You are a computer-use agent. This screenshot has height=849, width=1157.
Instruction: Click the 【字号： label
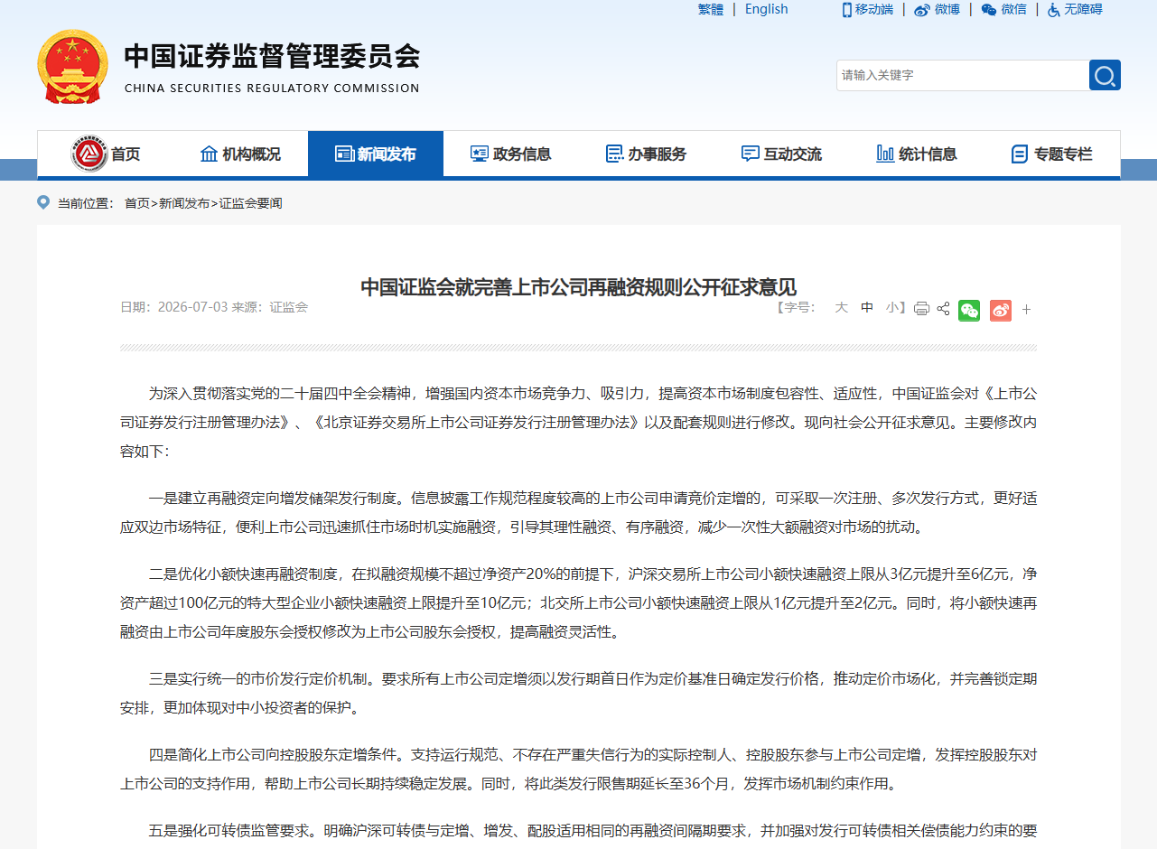coord(796,307)
